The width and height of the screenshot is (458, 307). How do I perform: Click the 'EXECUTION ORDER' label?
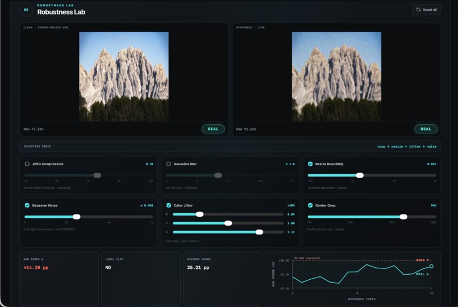click(38, 146)
